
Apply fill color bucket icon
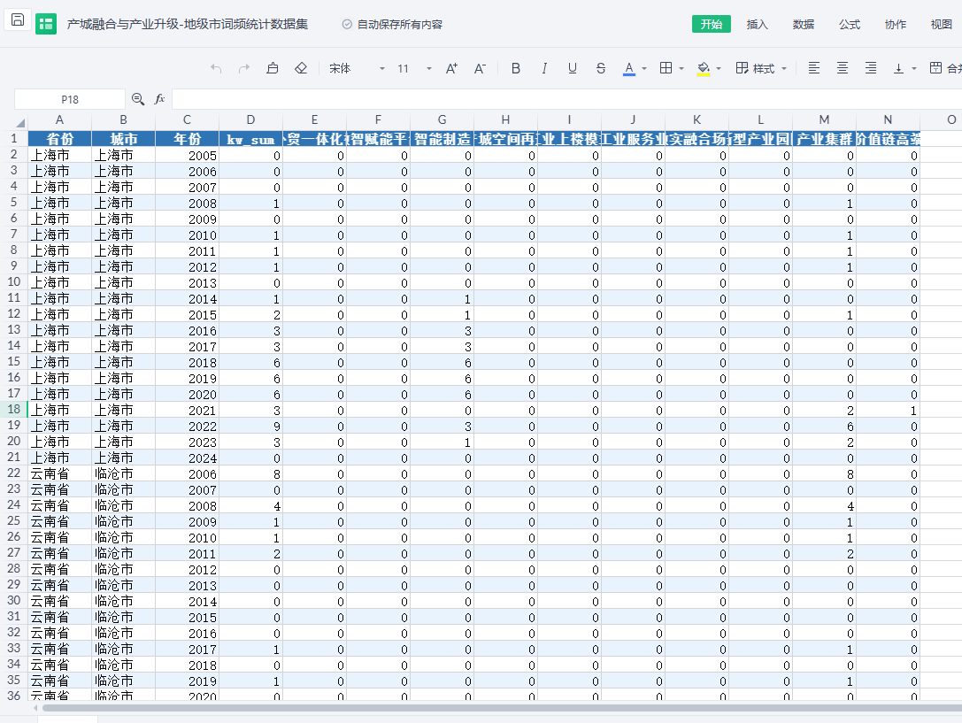coord(704,68)
